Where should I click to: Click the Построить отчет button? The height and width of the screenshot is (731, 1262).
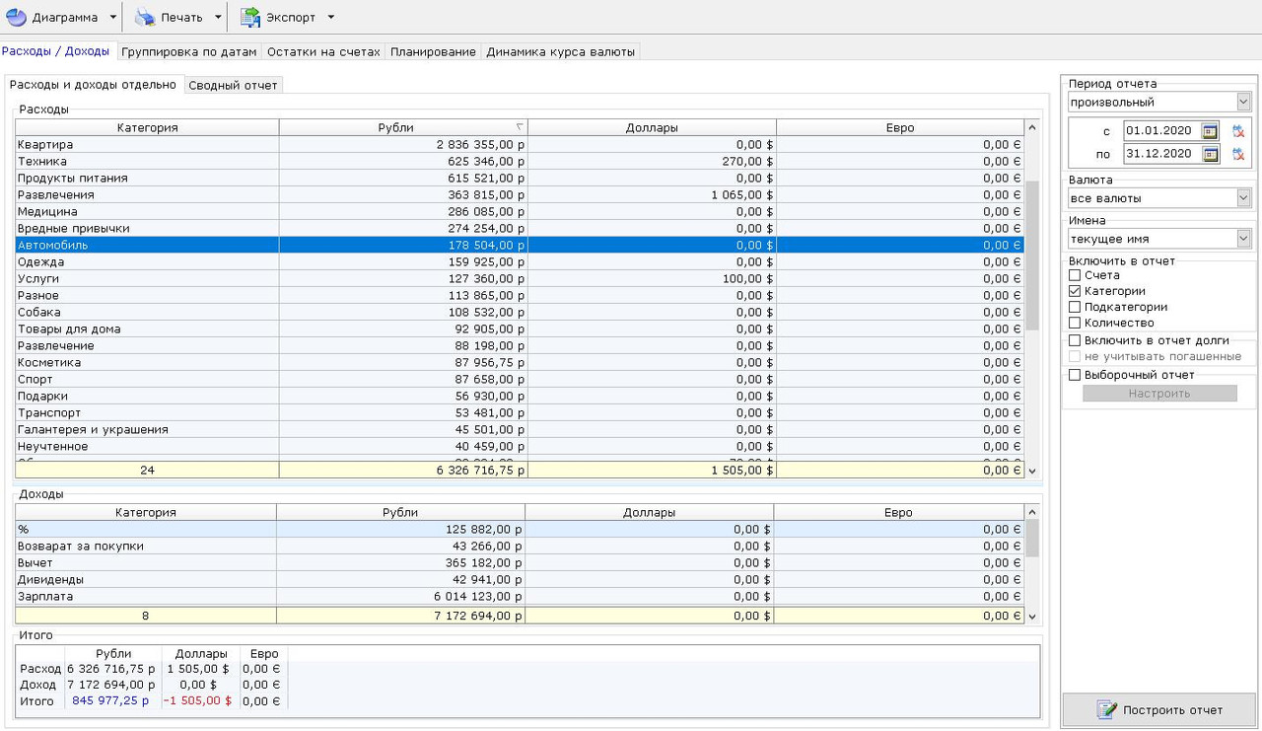pyautogui.click(x=1158, y=709)
